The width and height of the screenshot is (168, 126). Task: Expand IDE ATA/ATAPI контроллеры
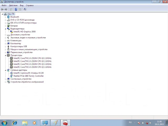[x=5, y=23]
